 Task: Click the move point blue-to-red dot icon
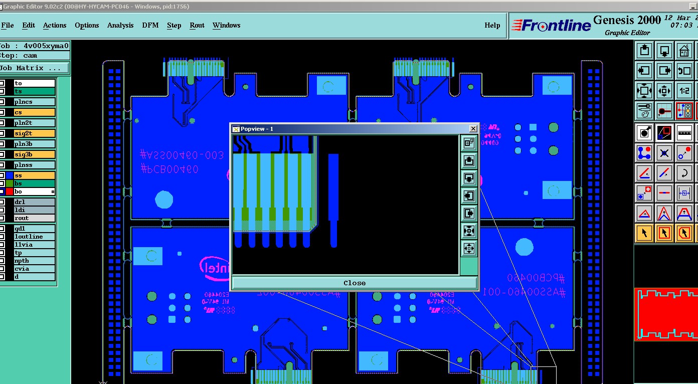(684, 152)
